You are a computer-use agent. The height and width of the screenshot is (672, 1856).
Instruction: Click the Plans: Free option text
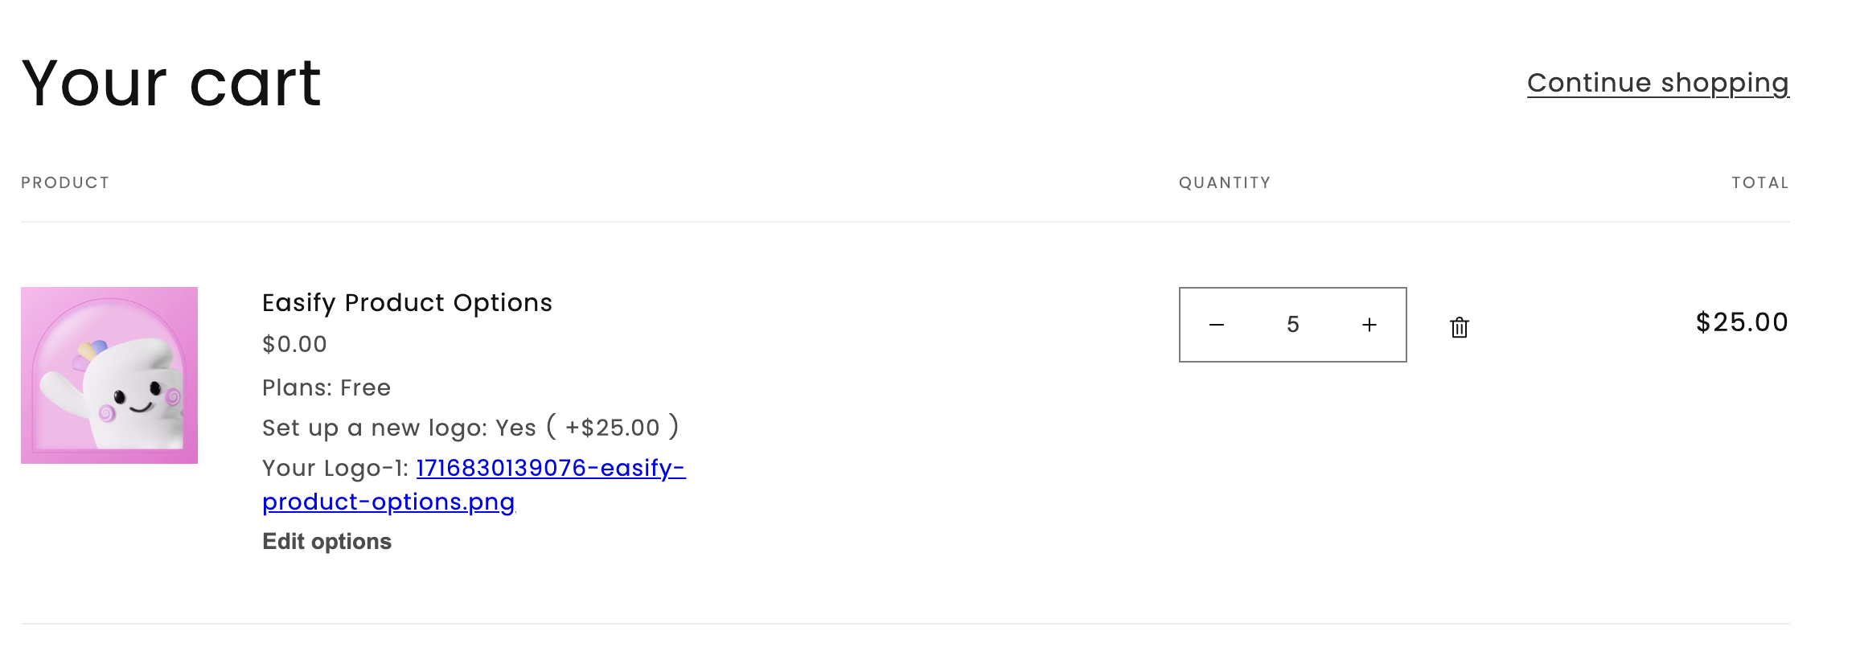[x=326, y=388]
